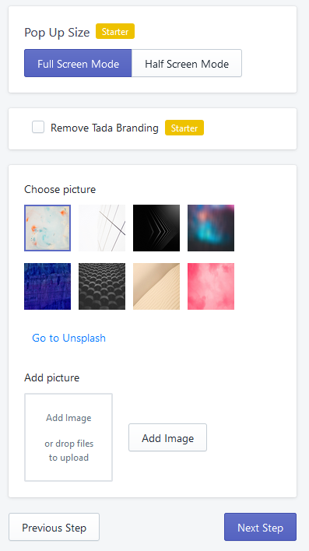
Task: Select the blurry teal bokeh picture
Action: pyautogui.click(x=211, y=228)
